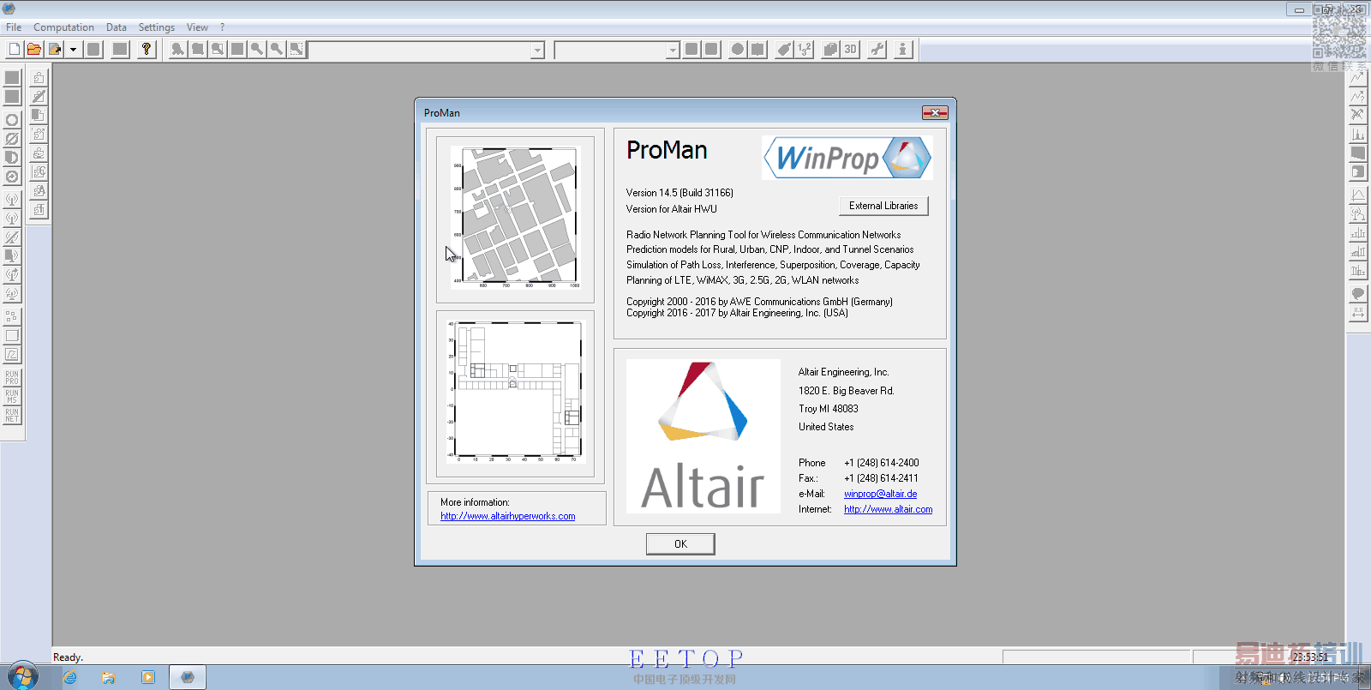Click the Open with arrow toolbar icon
Image resolution: width=1371 pixels, height=690 pixels.
[x=55, y=49]
